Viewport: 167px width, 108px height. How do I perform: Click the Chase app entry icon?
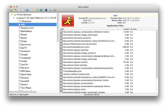tap(19, 41)
